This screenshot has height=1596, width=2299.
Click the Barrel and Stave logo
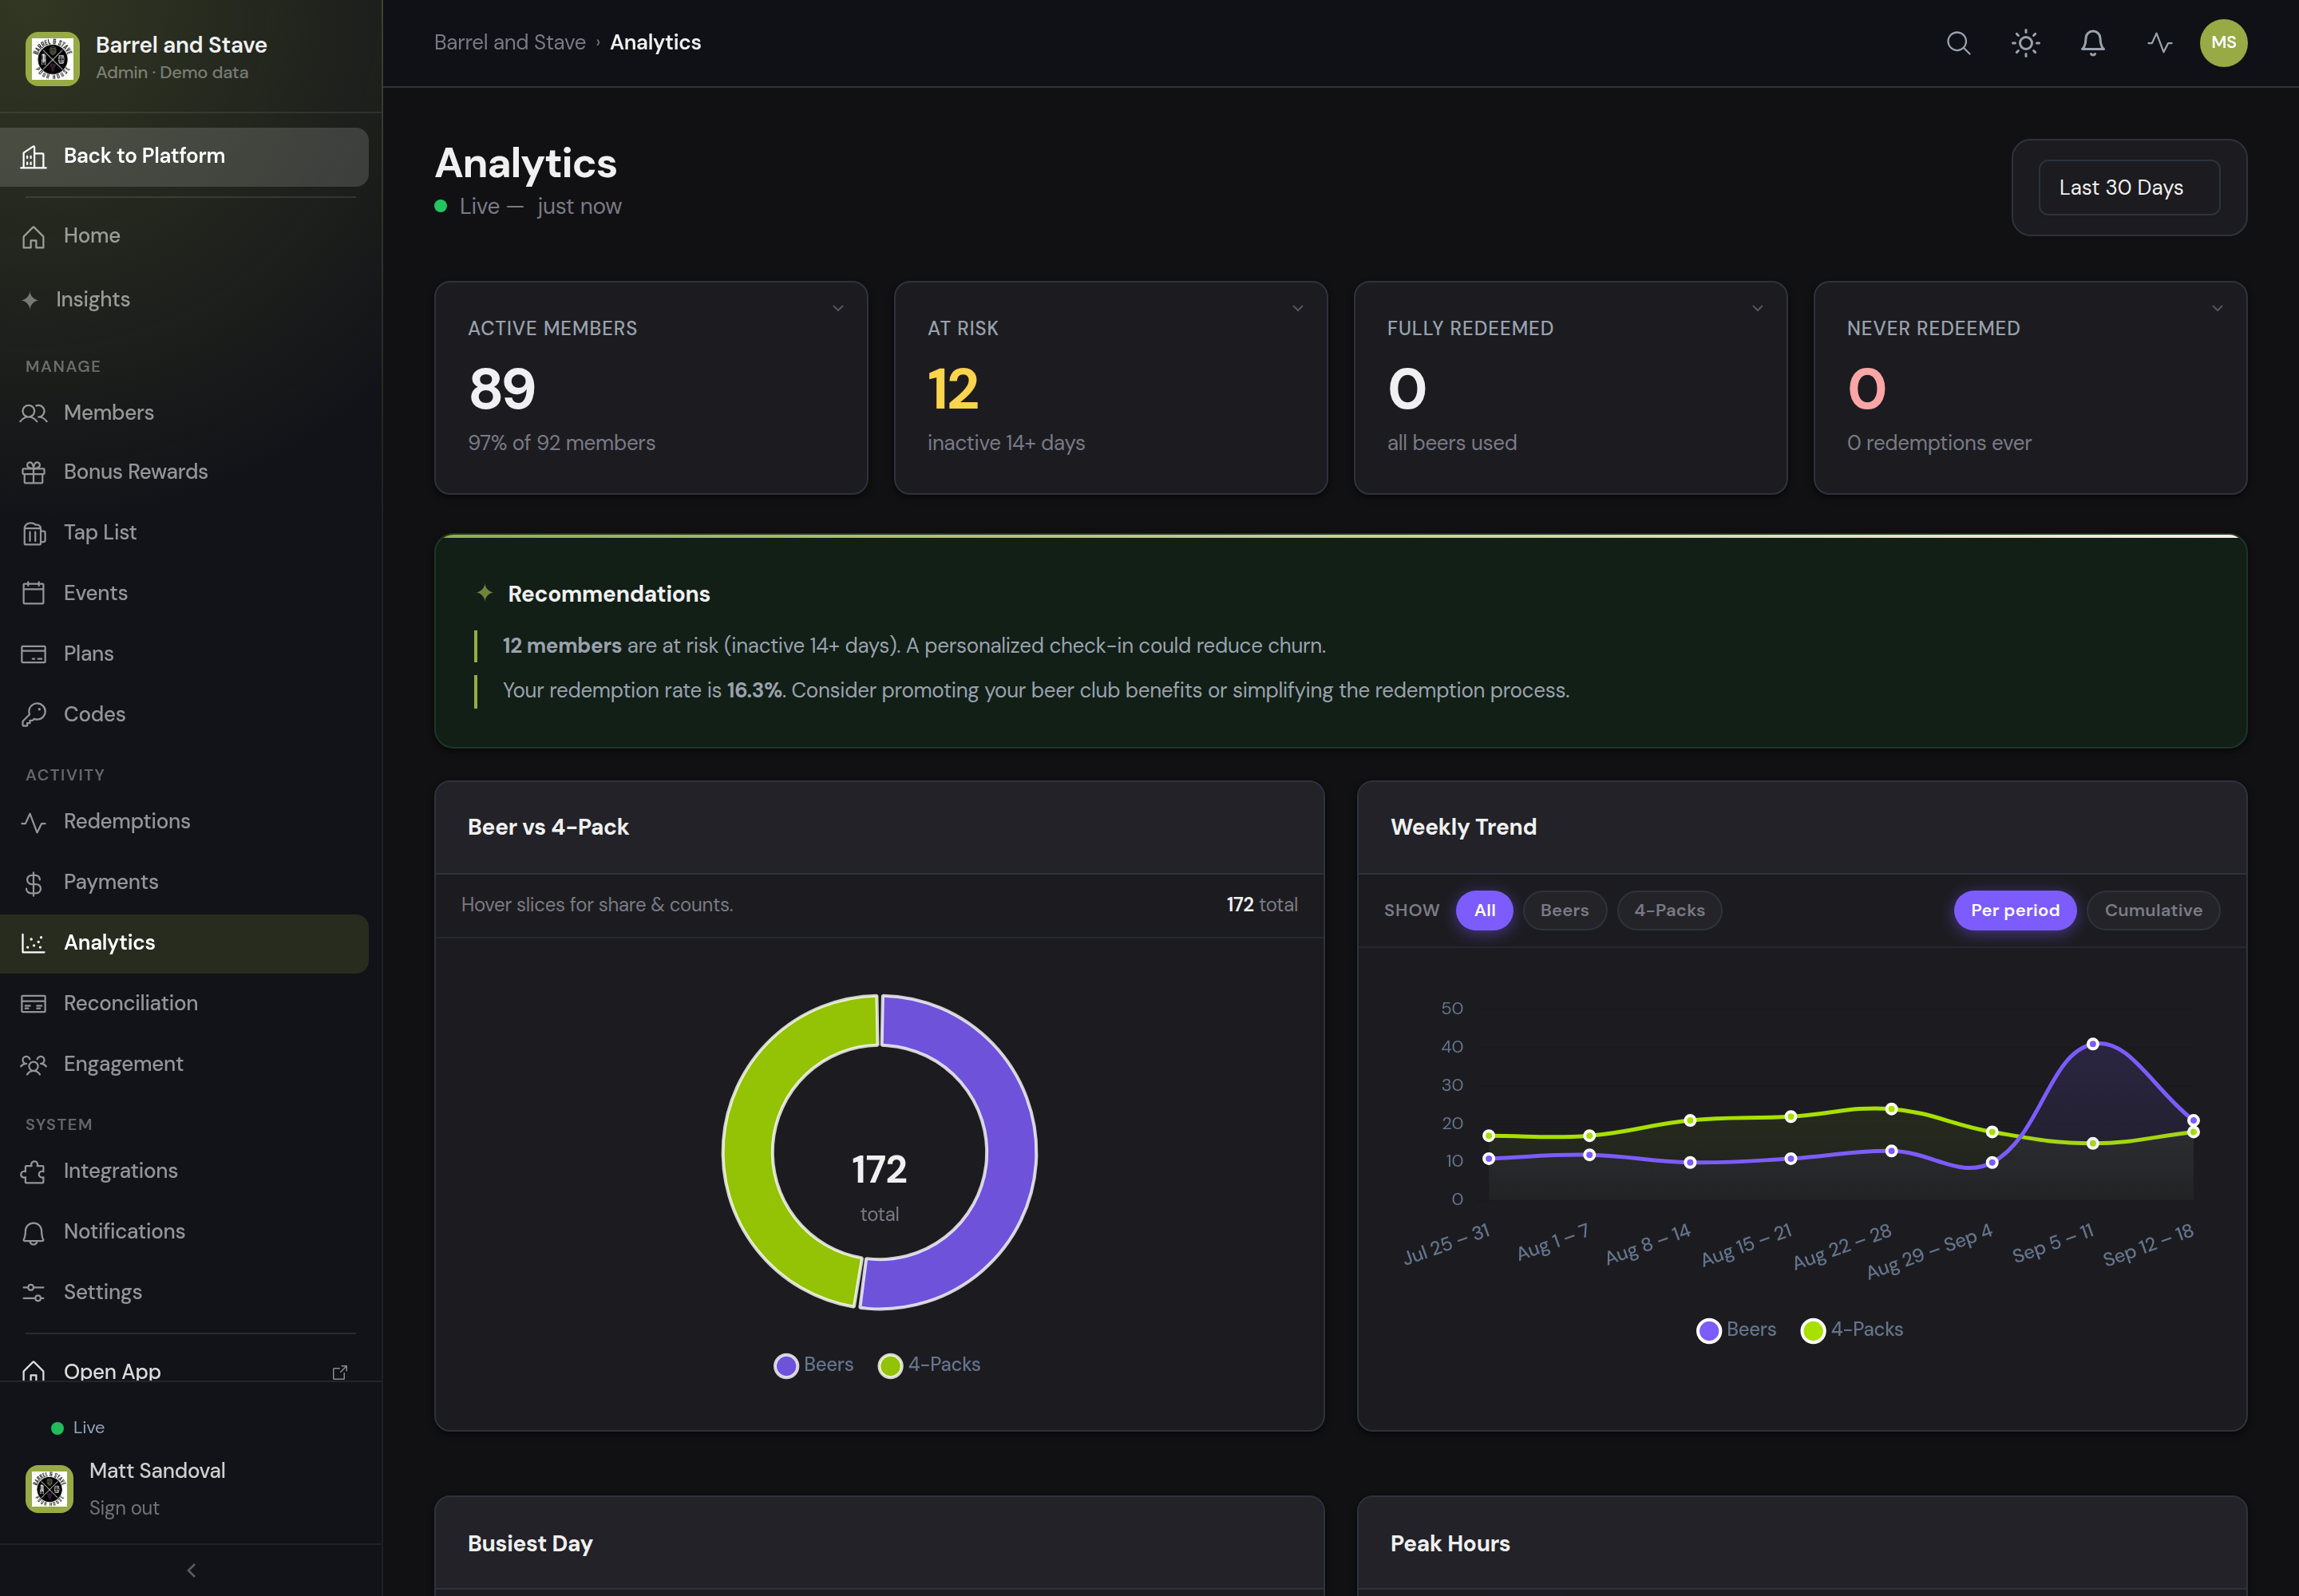coord(52,59)
